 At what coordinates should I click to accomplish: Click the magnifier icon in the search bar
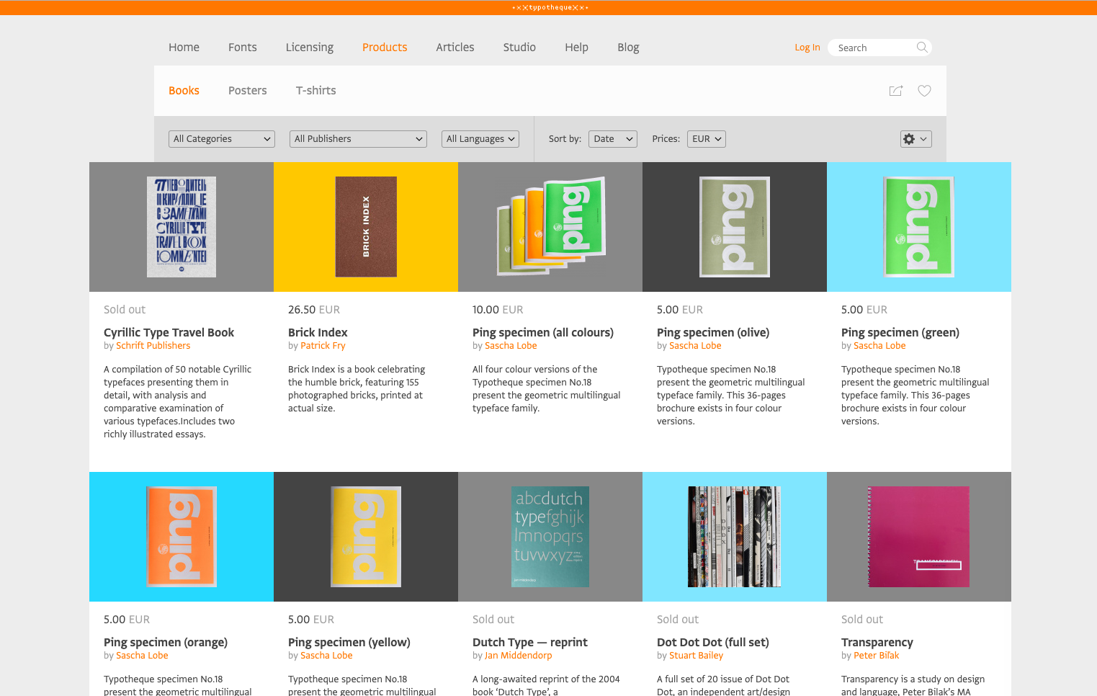click(x=922, y=47)
